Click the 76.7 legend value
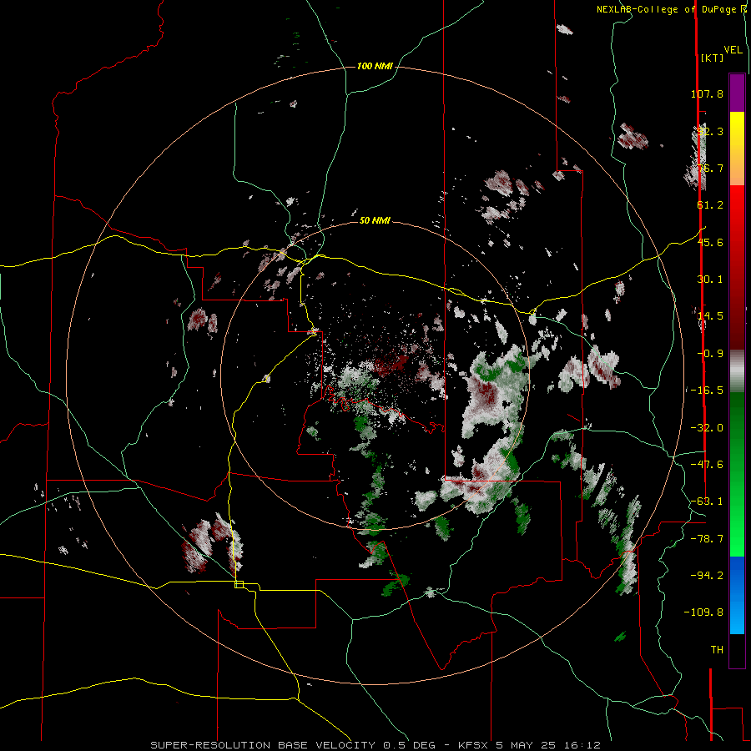 pos(710,168)
